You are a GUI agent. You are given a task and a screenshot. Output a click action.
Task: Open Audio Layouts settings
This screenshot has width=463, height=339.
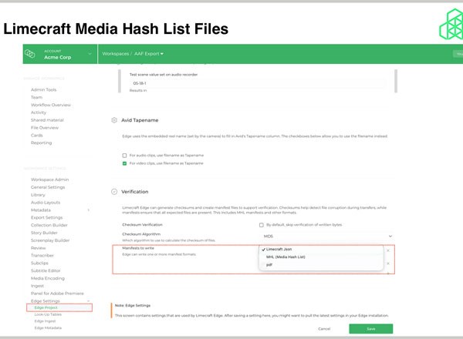[x=46, y=203]
